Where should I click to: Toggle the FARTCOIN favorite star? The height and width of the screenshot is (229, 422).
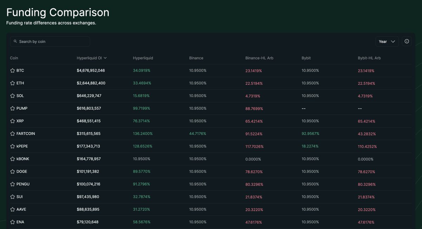tap(12, 134)
